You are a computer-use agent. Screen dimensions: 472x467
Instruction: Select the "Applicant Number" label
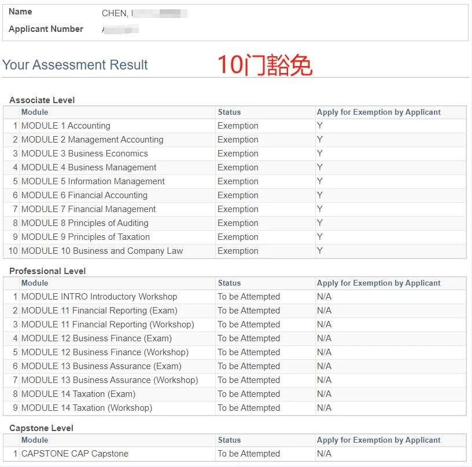46,29
